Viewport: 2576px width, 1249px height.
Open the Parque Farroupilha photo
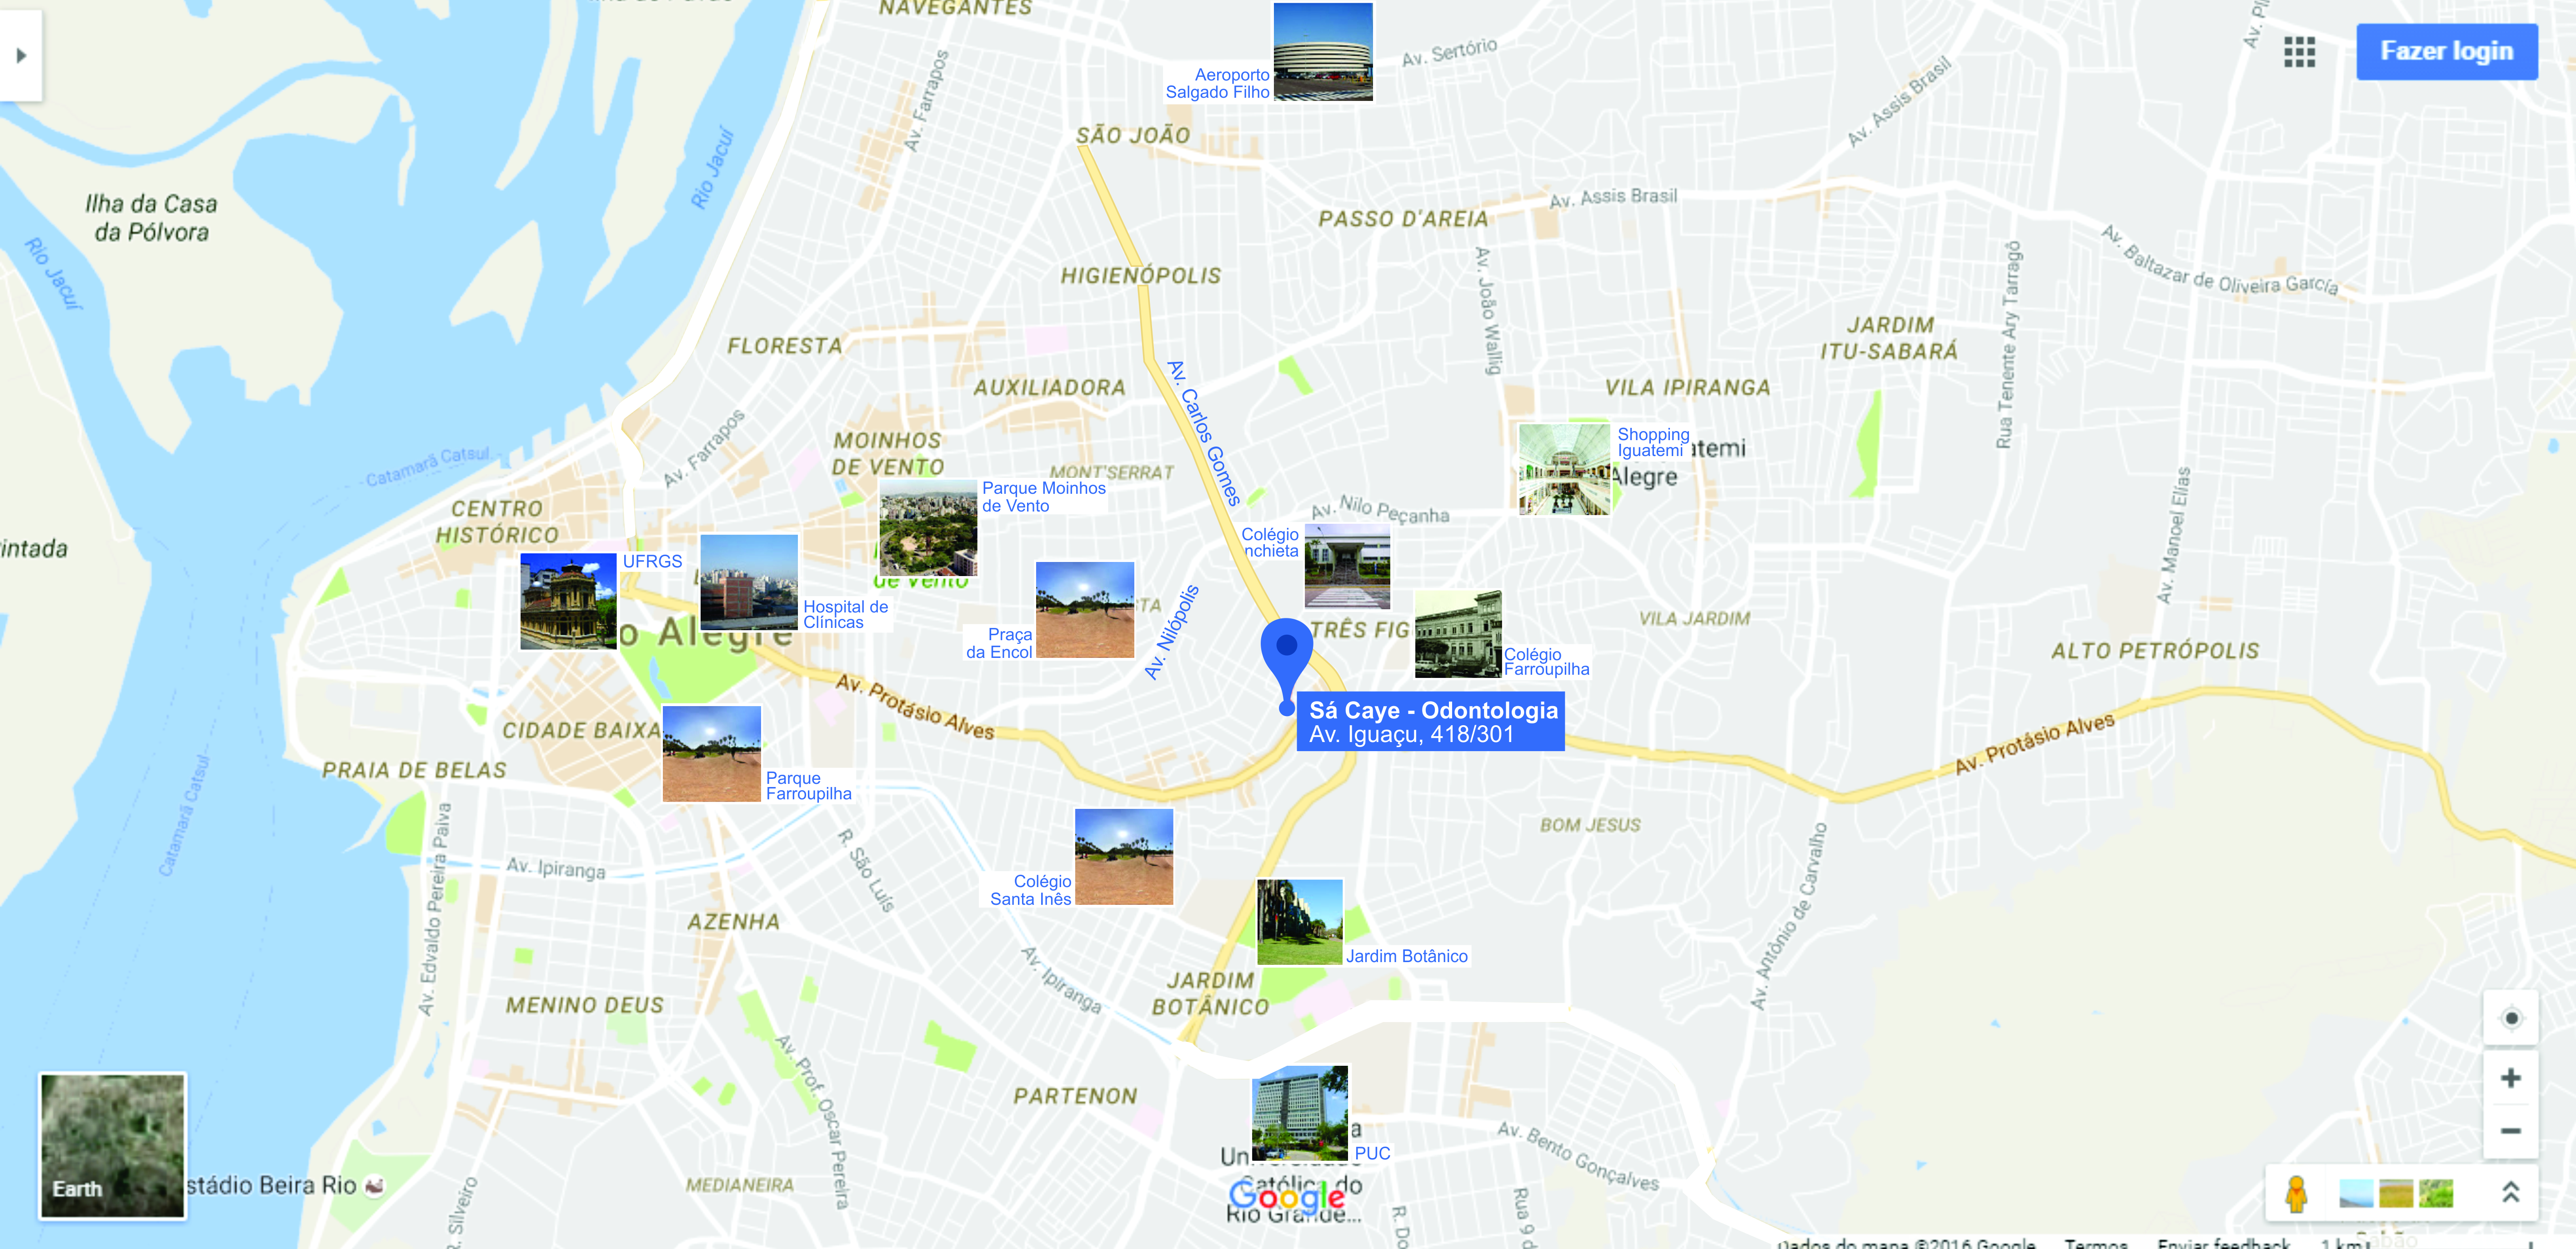tap(712, 754)
